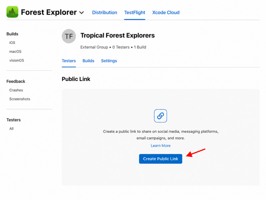Open the Xcode Cloud tab
The image size is (266, 200).
(166, 12)
